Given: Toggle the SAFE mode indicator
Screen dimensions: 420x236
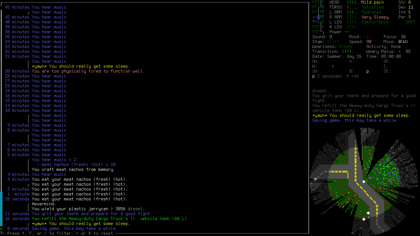Looking at the screenshot, I should (410, 22).
